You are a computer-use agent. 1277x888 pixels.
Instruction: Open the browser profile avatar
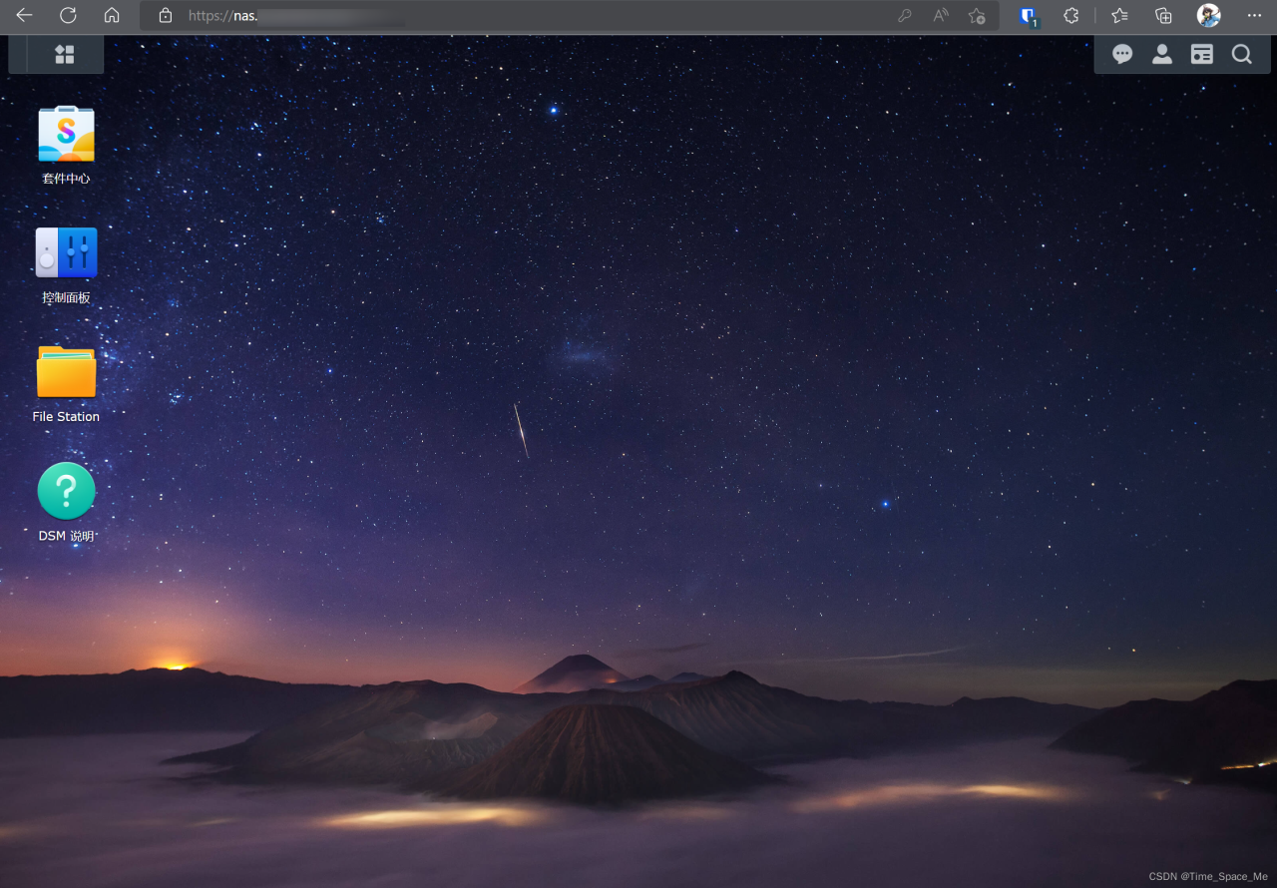pos(1208,16)
